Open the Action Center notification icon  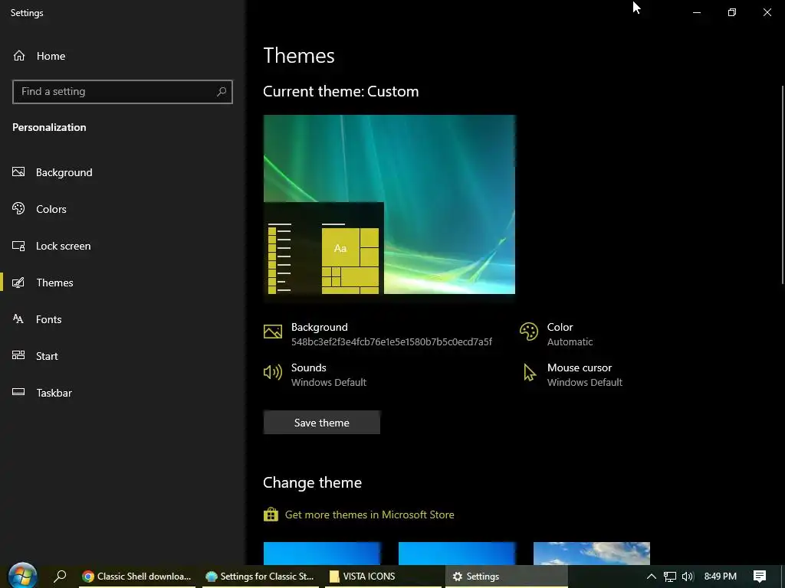(x=760, y=577)
